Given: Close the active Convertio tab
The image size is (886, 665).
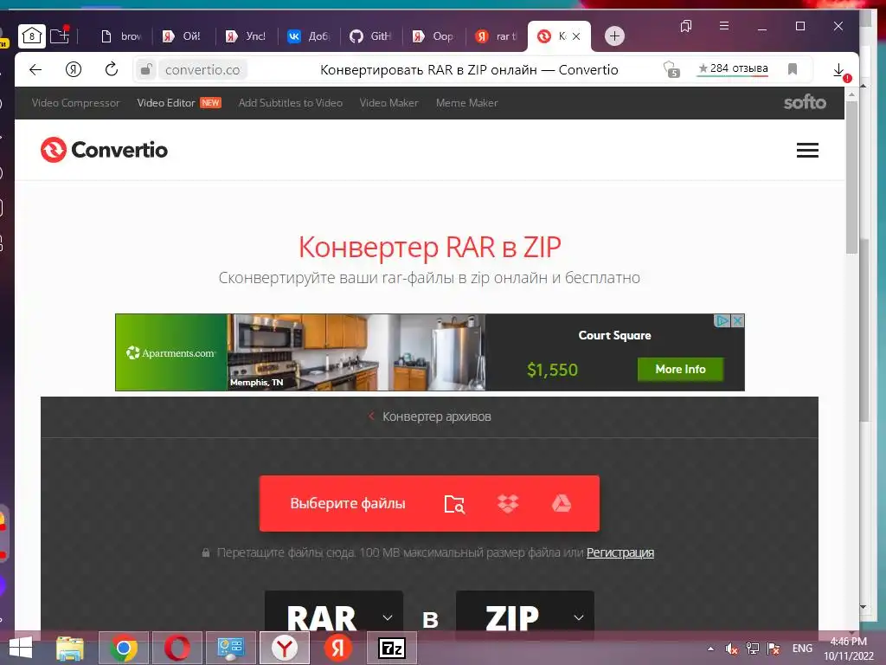Looking at the screenshot, I should 576,36.
